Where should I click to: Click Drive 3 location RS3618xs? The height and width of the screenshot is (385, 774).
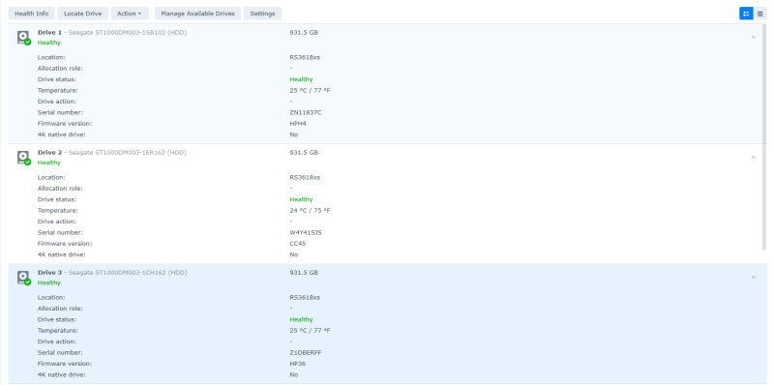coord(305,297)
